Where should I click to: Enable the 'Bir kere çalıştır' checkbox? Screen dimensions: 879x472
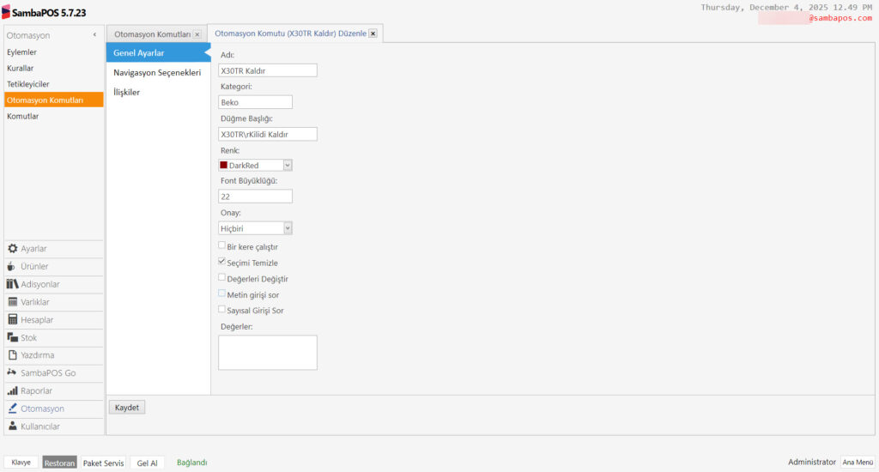coord(222,245)
